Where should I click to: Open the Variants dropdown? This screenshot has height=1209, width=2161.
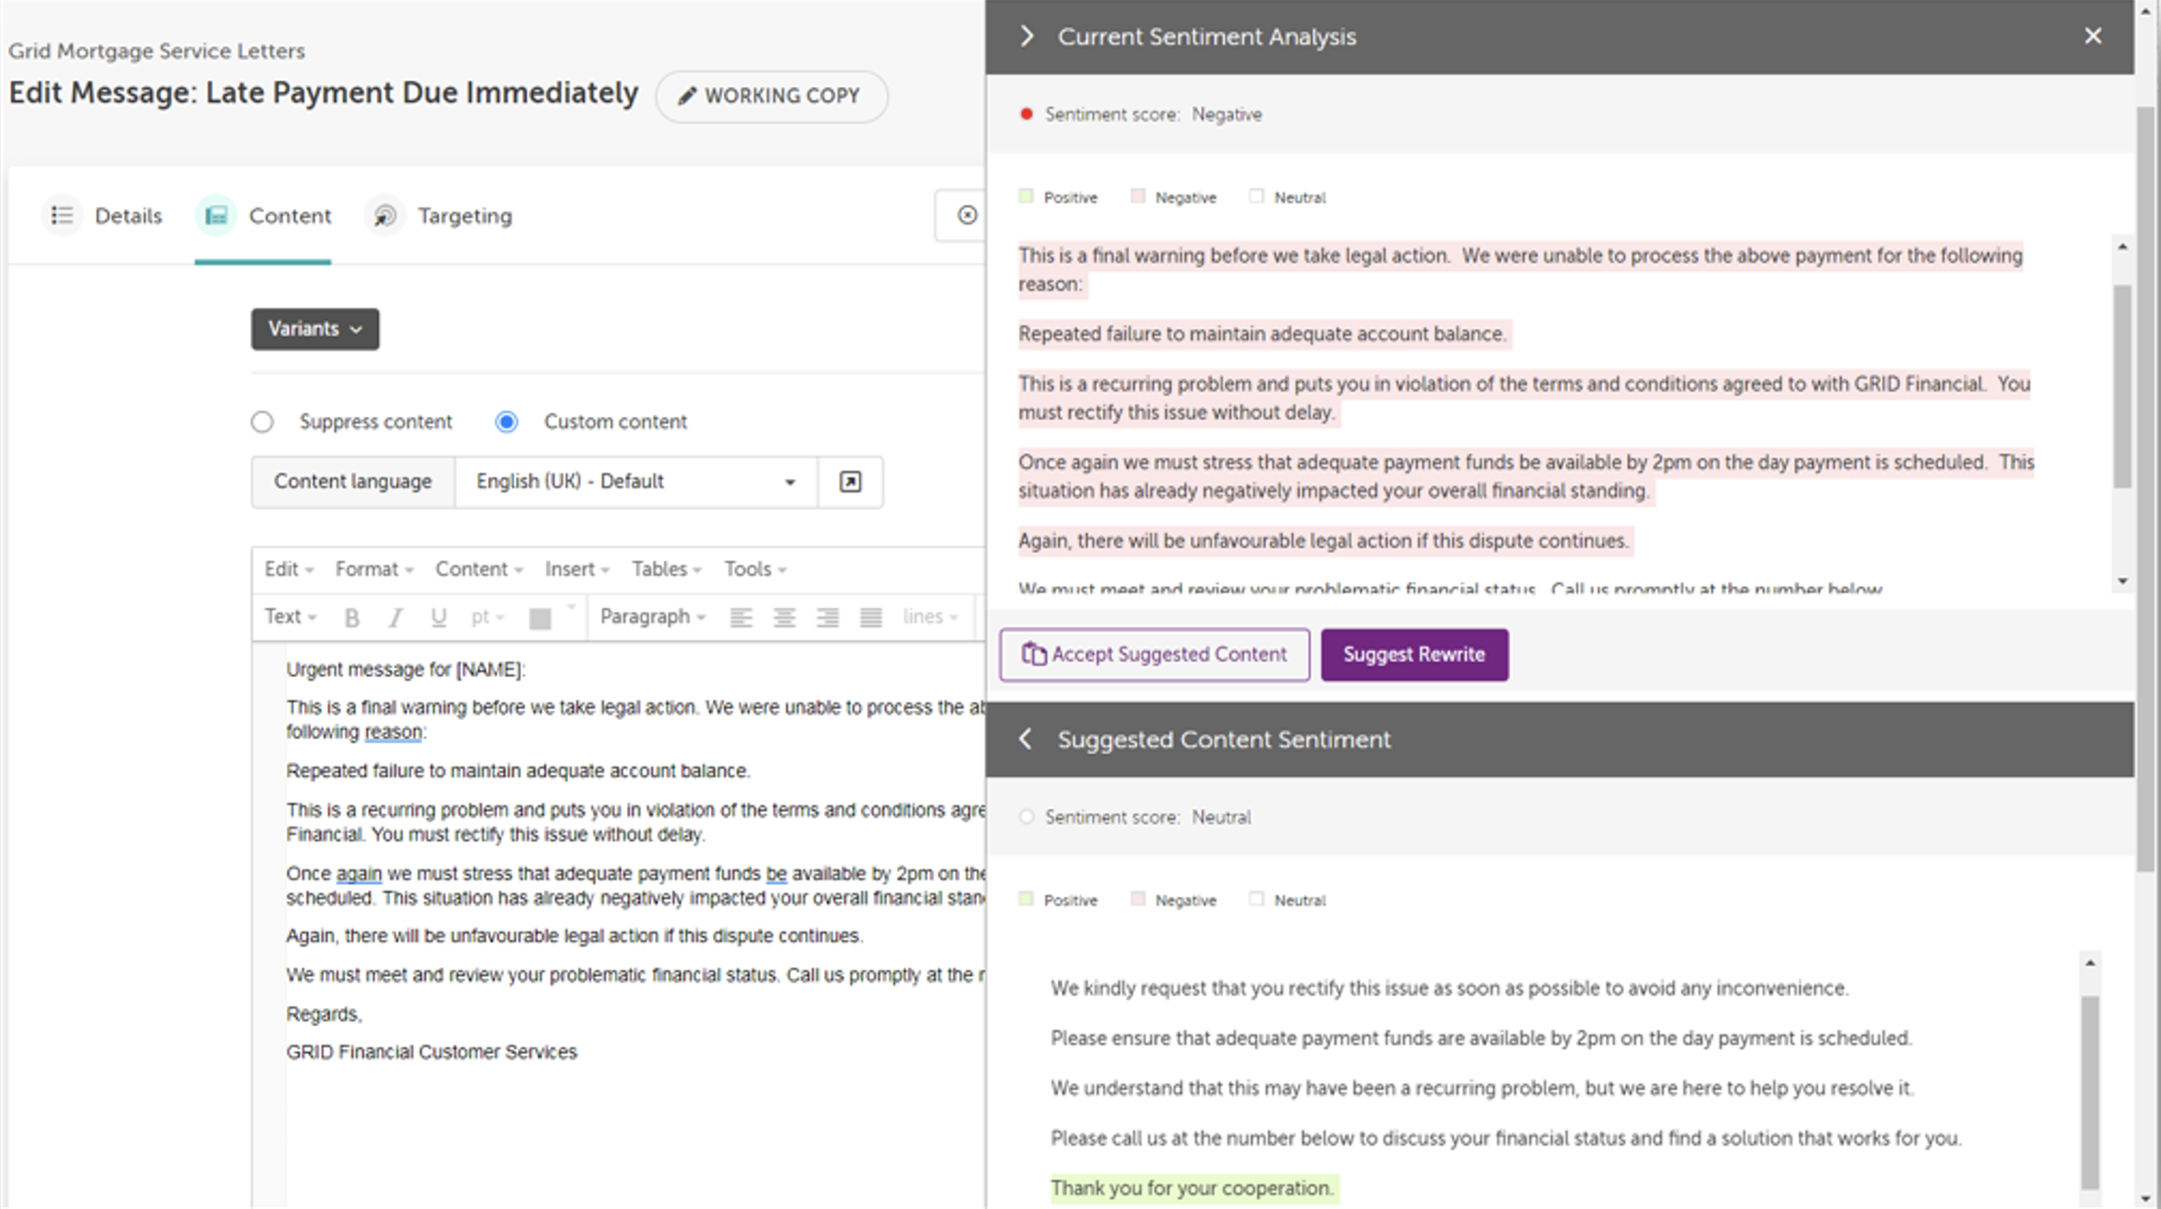314,329
